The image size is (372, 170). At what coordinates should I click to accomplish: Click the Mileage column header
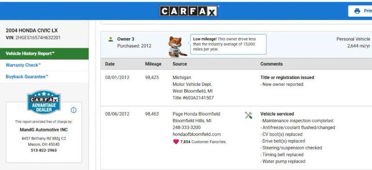(x=153, y=64)
